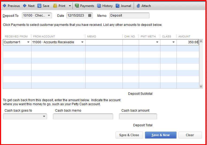Viewport: 207px width, 145px height.
Task: Click the Save floppy disk icon
Action: [39, 6]
